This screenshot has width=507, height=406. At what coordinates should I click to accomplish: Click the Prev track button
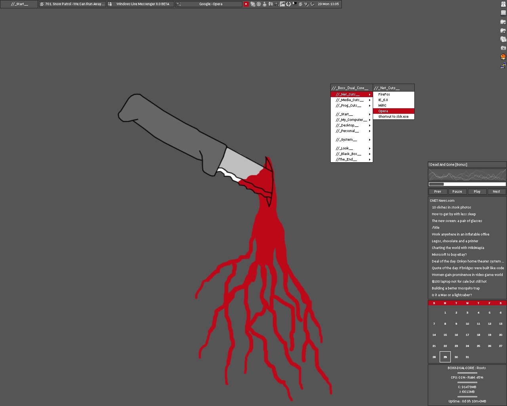point(438,192)
